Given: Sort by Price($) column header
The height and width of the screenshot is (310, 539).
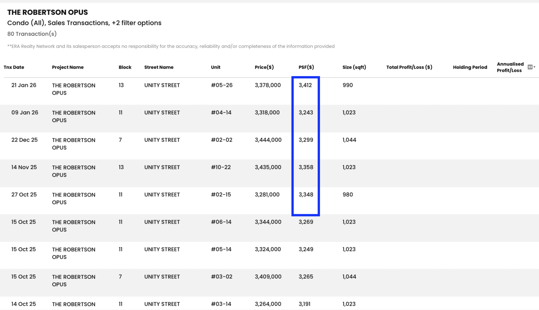Looking at the screenshot, I should (264, 67).
